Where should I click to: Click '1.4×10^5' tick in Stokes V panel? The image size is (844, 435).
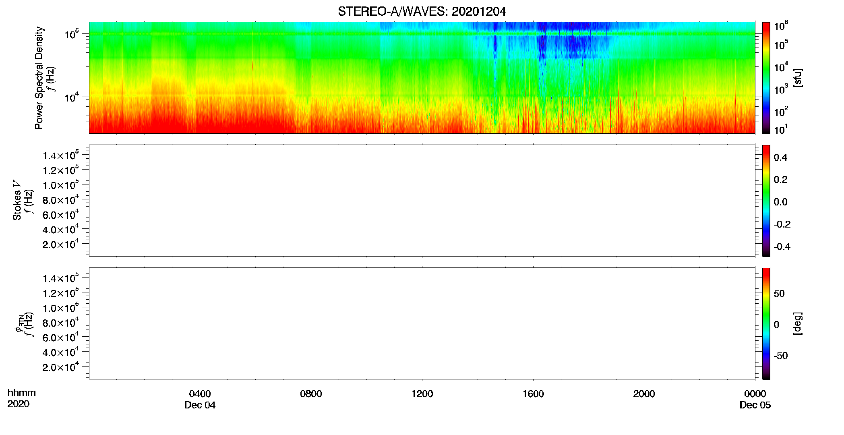pos(61,155)
